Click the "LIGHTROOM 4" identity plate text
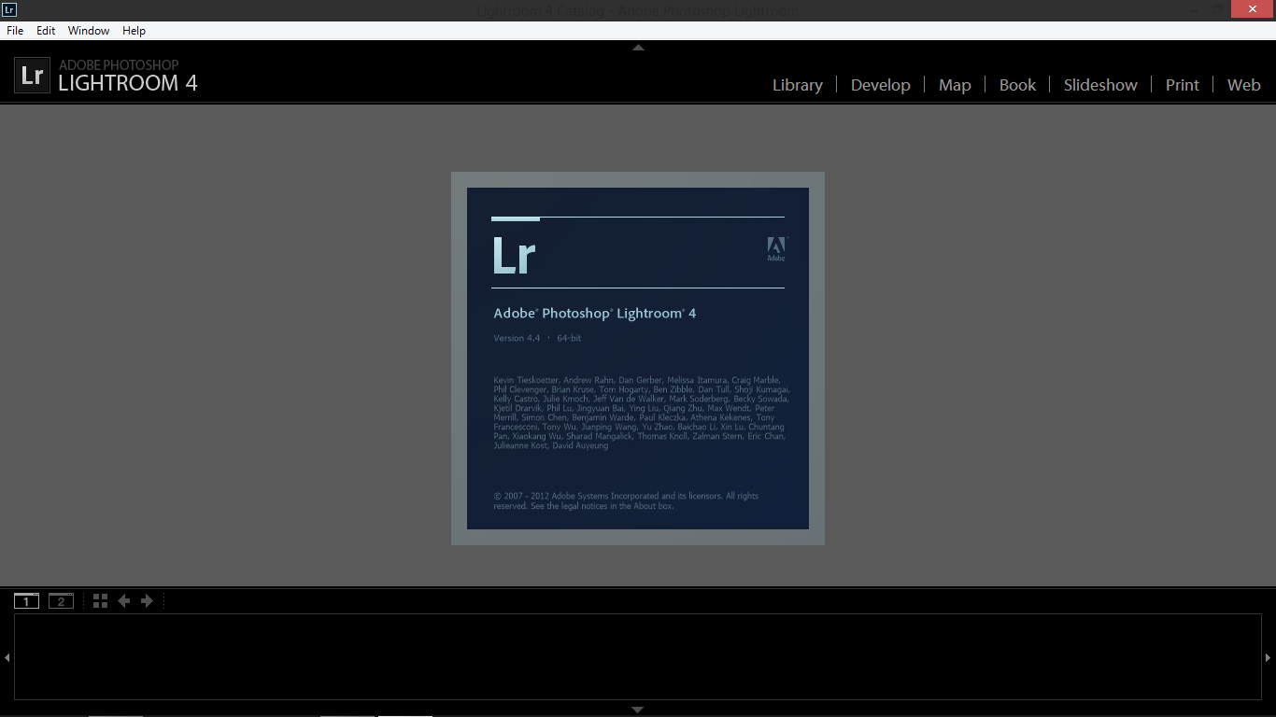 128,83
